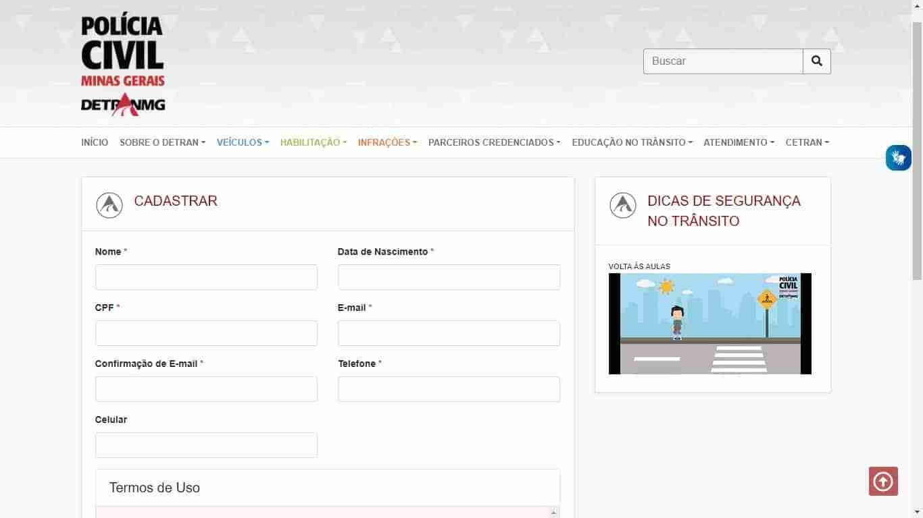Click the E-mail input field
The image size is (923, 518).
[449, 333]
